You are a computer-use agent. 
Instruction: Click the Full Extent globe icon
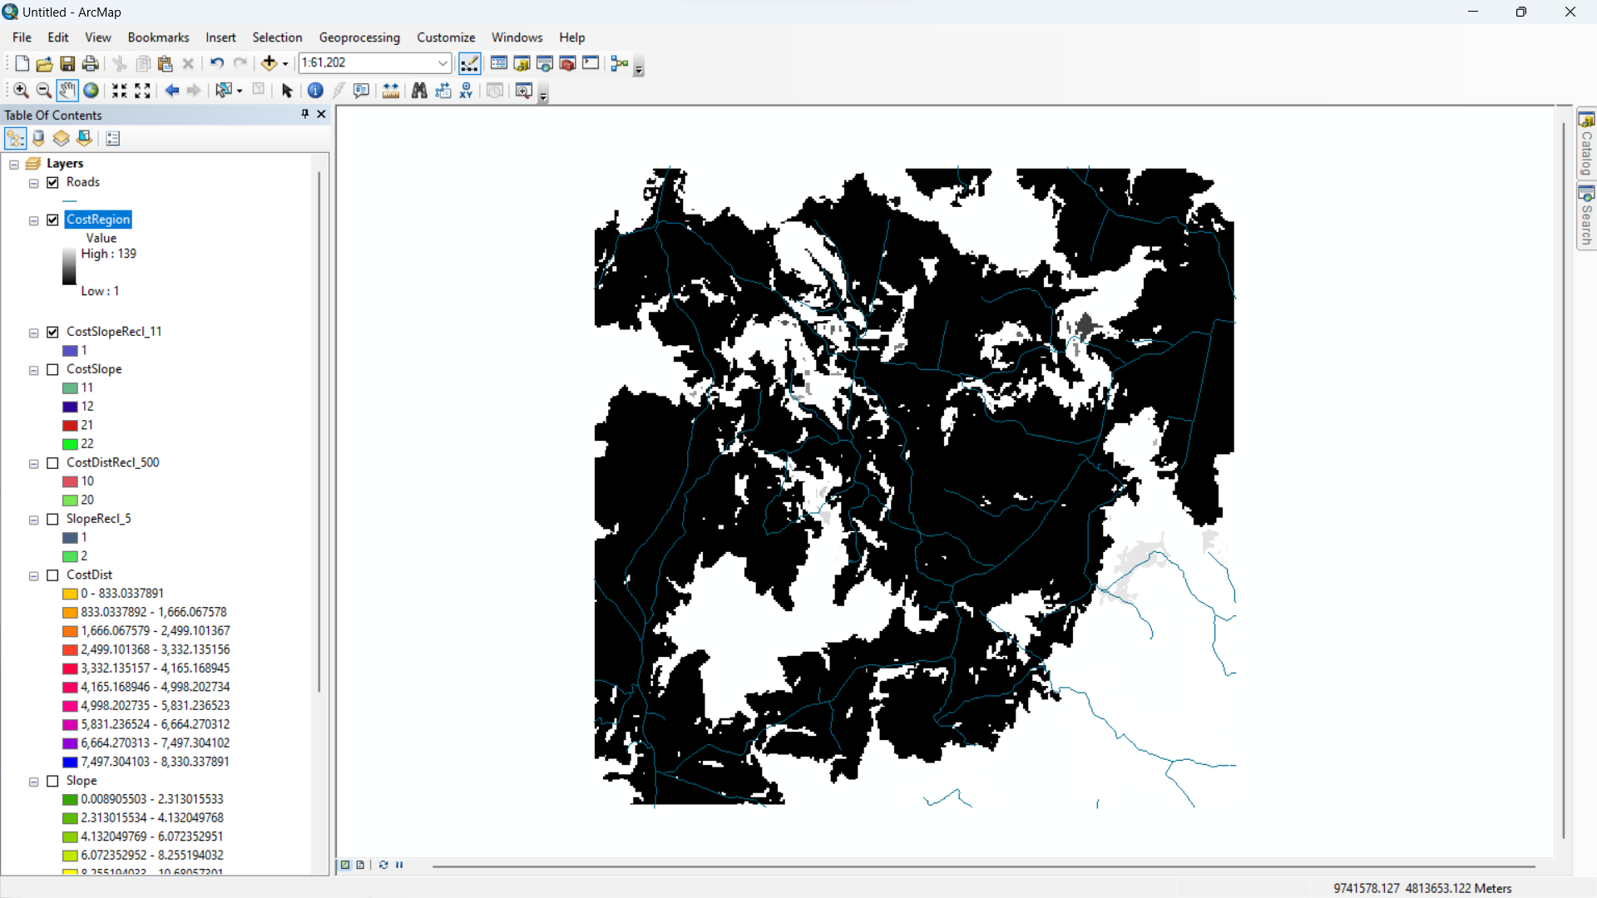pyautogui.click(x=91, y=91)
